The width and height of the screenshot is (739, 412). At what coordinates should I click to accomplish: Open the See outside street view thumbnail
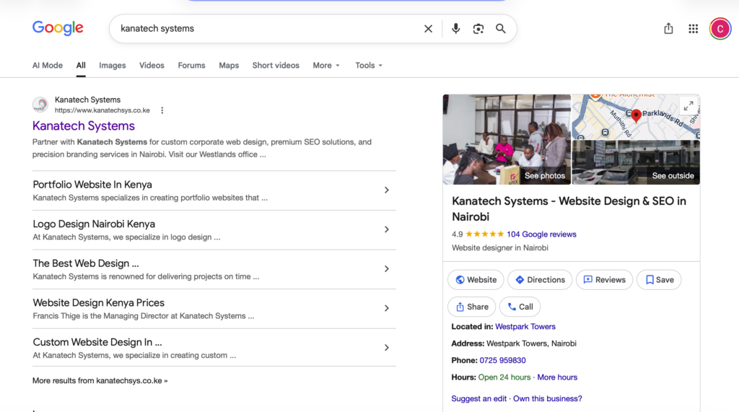636,162
